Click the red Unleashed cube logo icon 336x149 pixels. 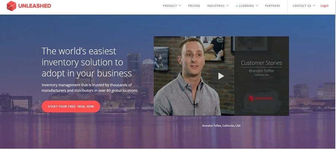11,6
